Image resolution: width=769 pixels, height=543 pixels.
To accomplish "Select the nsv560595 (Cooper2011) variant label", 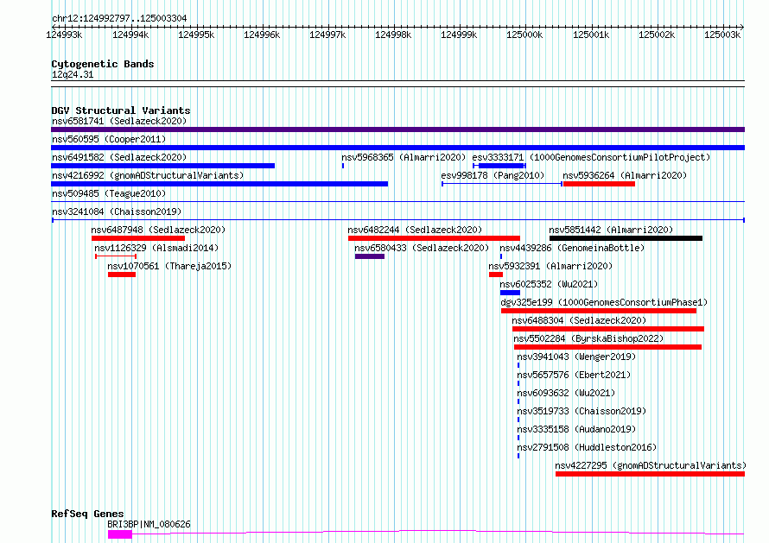I will 109,139.
